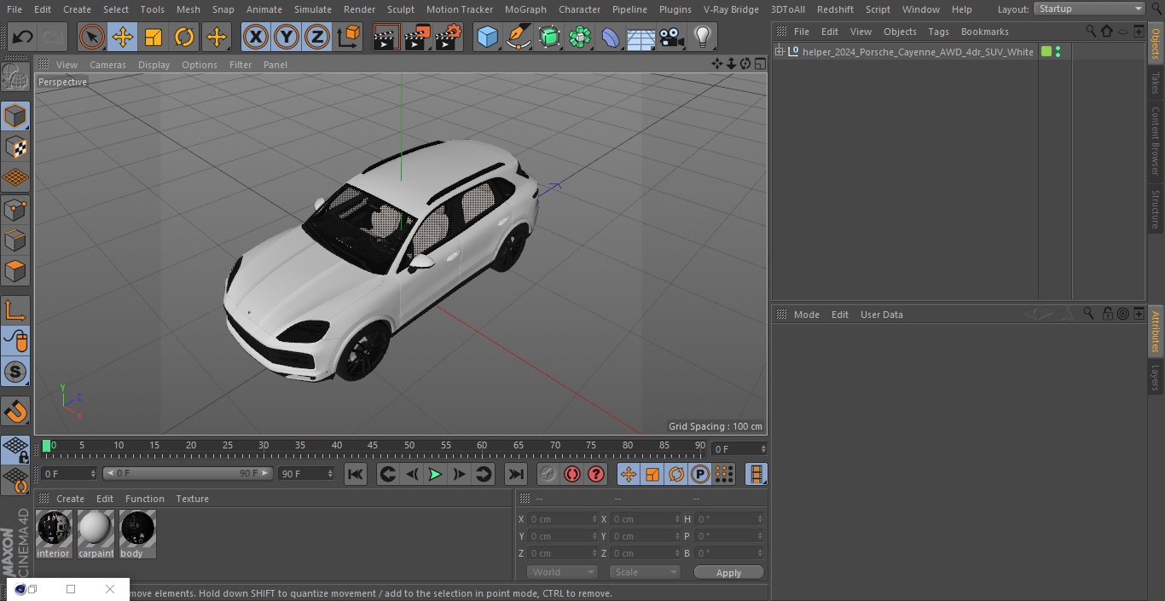Toggle Record Active Objects button
The width and height of the screenshot is (1165, 601).
click(548, 474)
